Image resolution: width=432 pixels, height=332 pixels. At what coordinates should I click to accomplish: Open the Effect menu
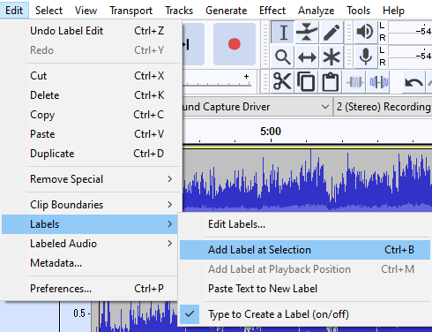tap(272, 11)
